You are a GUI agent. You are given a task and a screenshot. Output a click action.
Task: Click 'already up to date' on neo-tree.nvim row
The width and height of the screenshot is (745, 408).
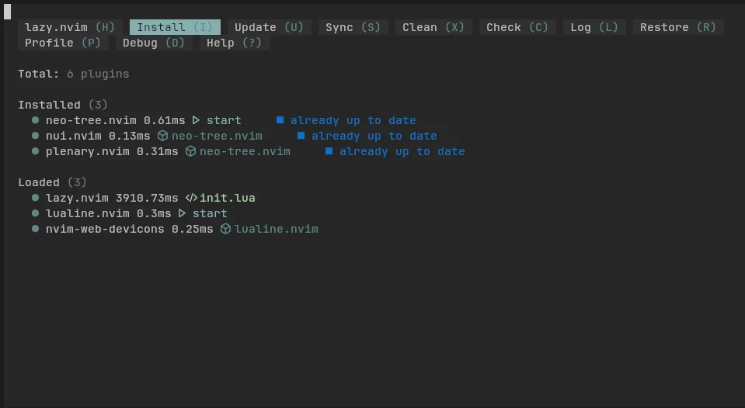pos(353,120)
